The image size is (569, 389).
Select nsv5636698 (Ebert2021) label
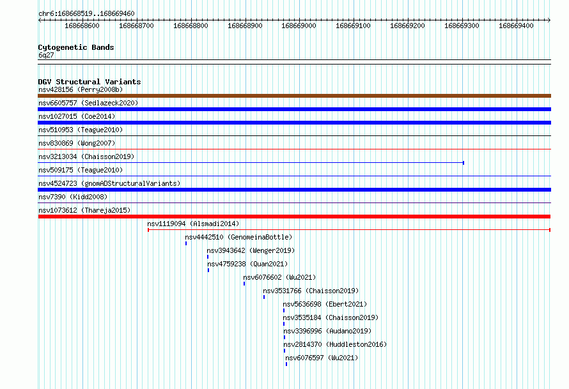[x=325, y=304]
